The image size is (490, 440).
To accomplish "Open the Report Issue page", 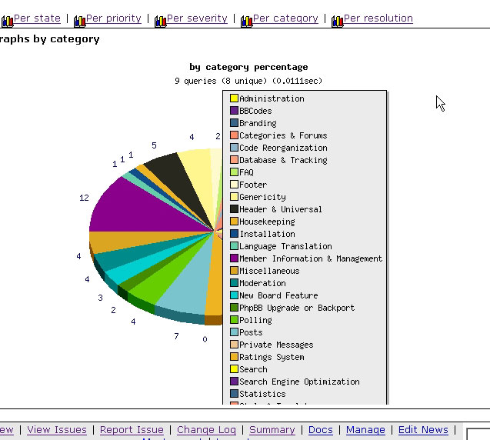I will tap(132, 430).
